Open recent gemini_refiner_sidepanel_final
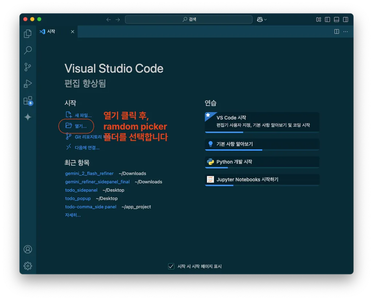 pos(97,182)
